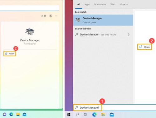Open the More dropdown
156x118 pixels.
coord(124,4)
